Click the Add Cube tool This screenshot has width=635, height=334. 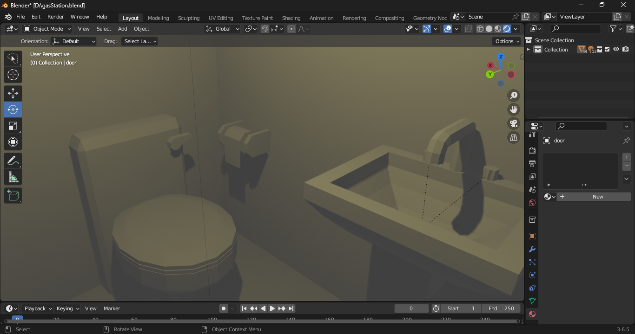pos(13,196)
